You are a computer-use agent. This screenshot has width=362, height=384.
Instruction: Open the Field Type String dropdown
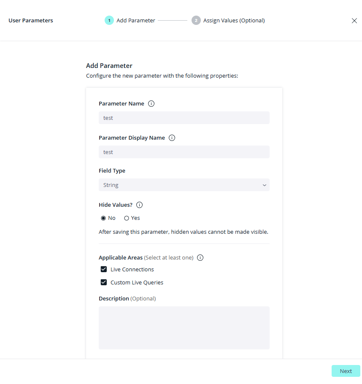pyautogui.click(x=184, y=185)
